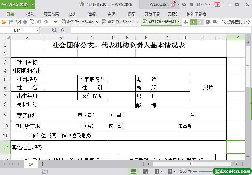
Task: Switch to document tab 4f717f...6bea1
Action: [x=119, y=22]
